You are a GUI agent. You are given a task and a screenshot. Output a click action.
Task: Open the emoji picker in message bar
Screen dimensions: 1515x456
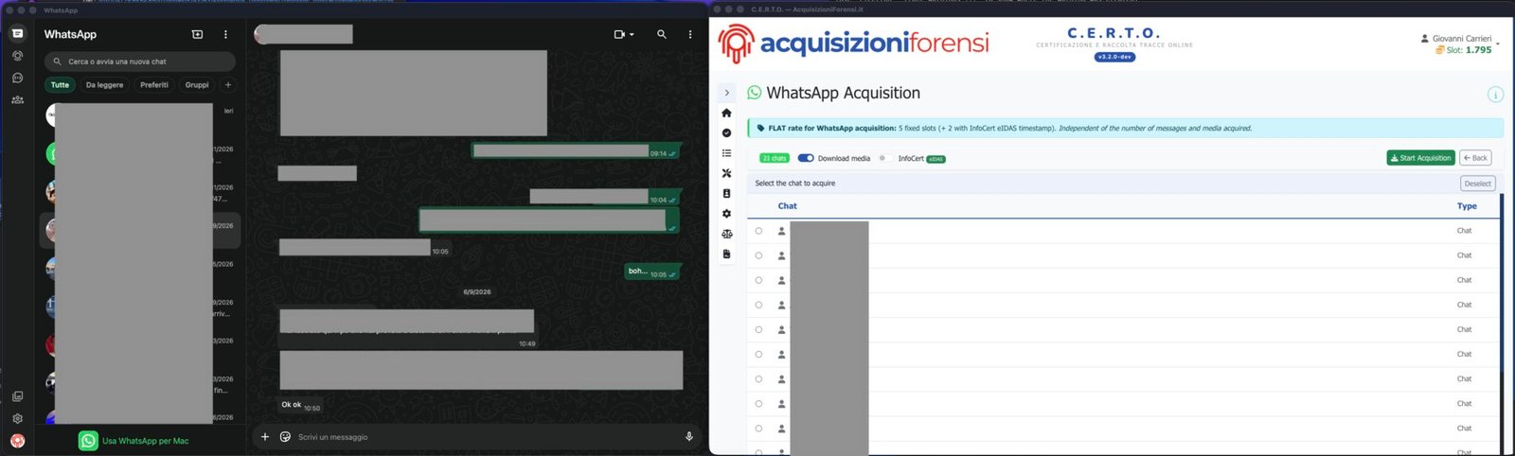285,436
